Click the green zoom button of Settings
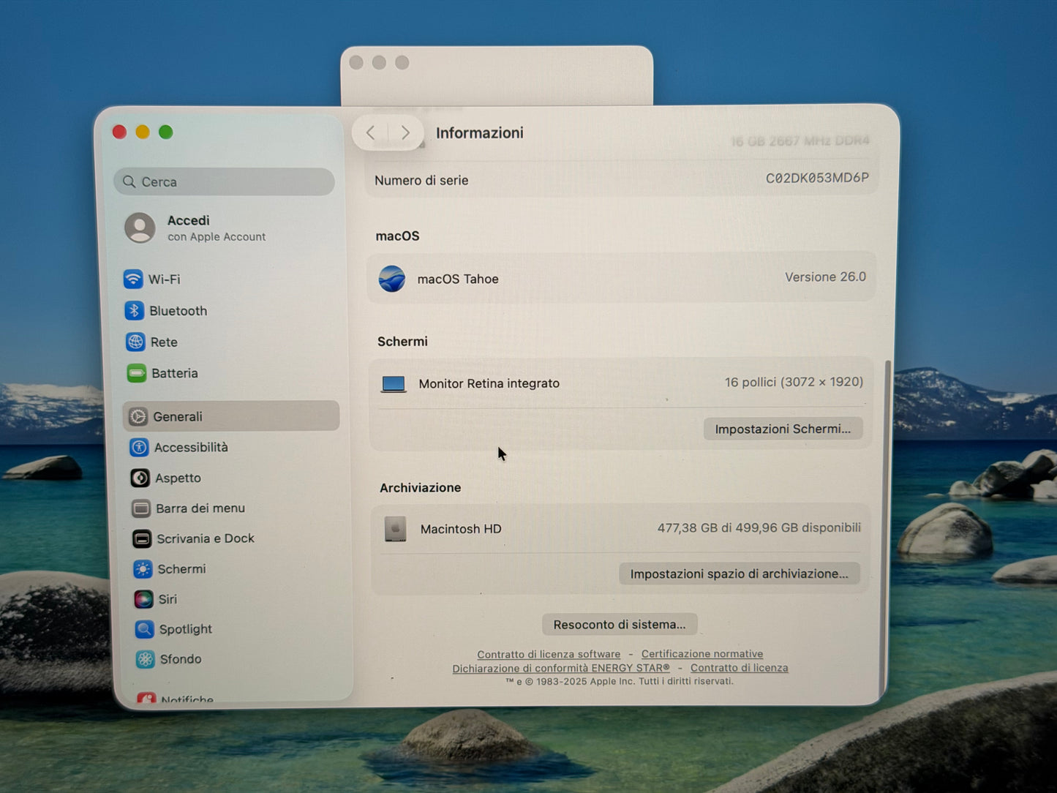The height and width of the screenshot is (793, 1057). click(x=166, y=132)
